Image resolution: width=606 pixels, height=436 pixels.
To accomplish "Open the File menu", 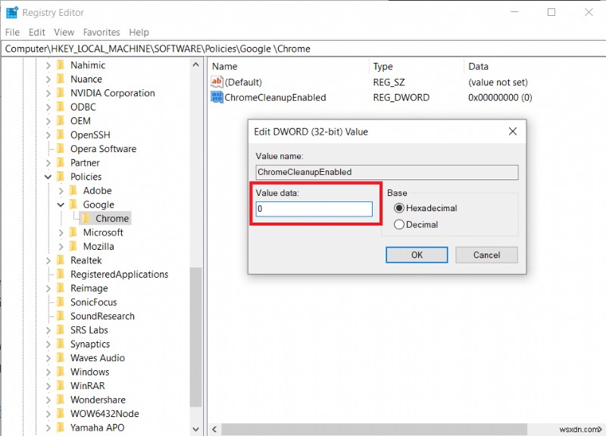I will tap(12, 32).
